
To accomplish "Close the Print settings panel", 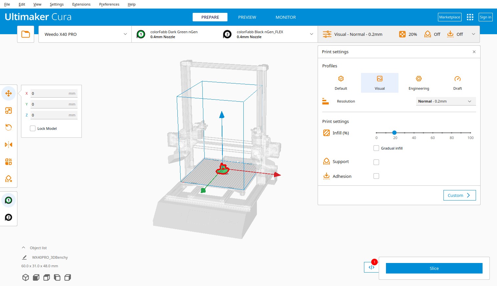I will click(474, 52).
